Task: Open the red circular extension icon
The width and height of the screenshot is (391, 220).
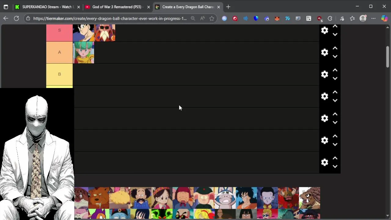Action: point(235,18)
